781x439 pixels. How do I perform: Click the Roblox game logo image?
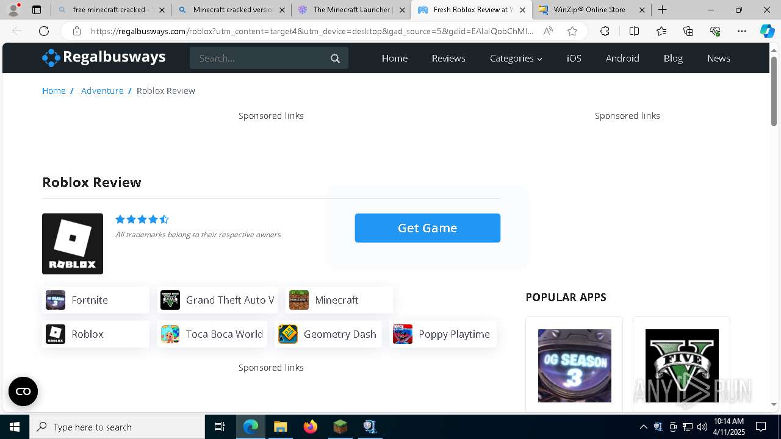tap(73, 244)
